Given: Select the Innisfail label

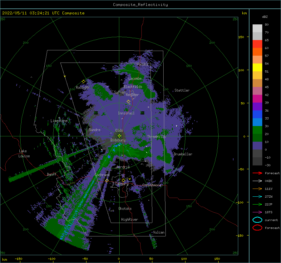Looking at the screenshot, I should click(126, 113).
